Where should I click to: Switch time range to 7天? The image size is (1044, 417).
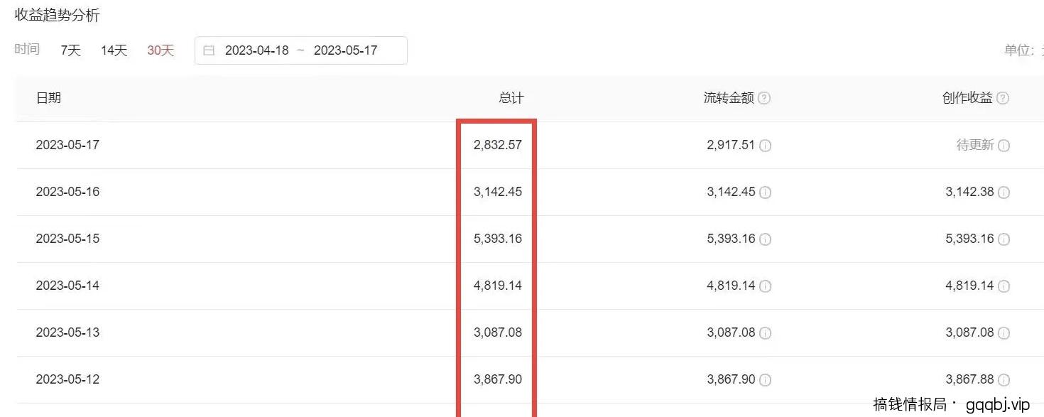[71, 50]
